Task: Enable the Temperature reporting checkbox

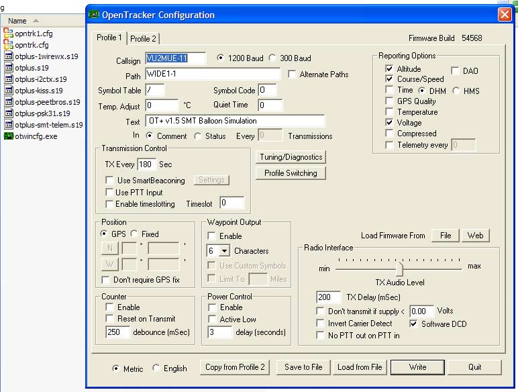Action: point(389,111)
